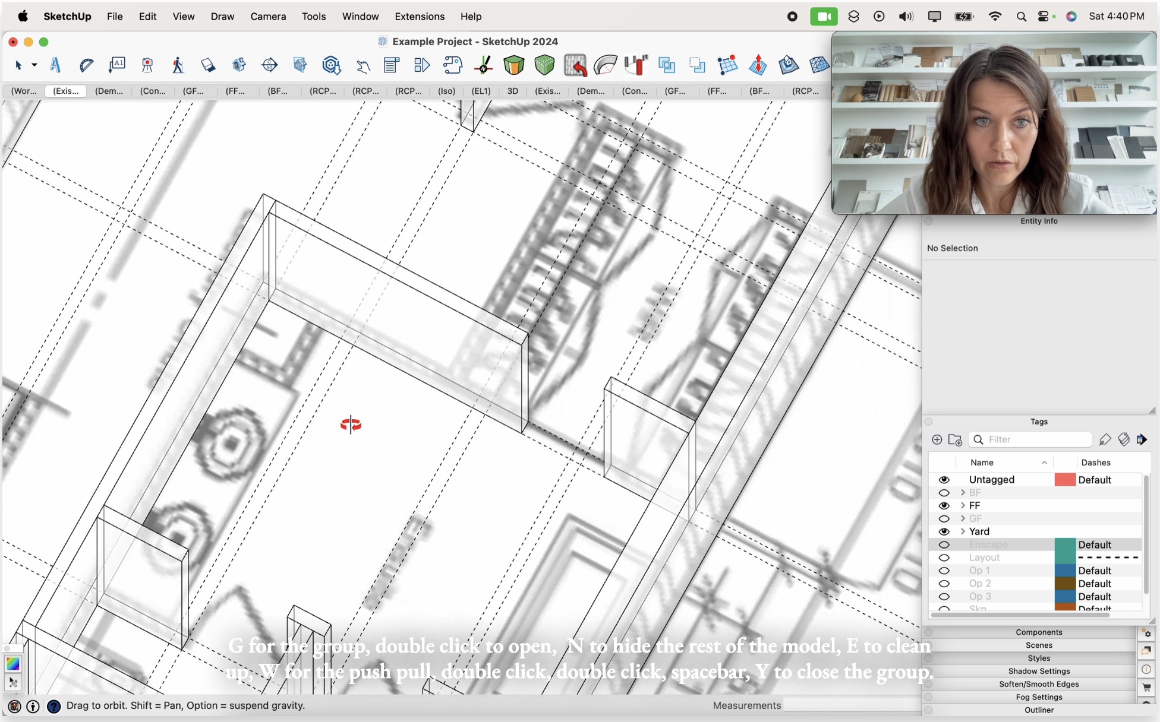Open tag details with the arrow icon
The width and height of the screenshot is (1160, 722).
tap(1143, 440)
